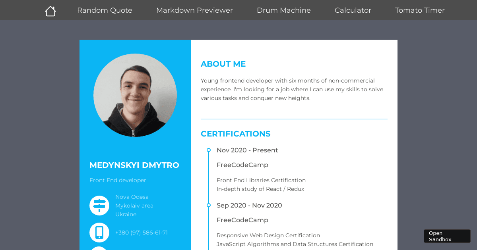
Task: Go to the Tomato Timer
Action: (x=420, y=10)
